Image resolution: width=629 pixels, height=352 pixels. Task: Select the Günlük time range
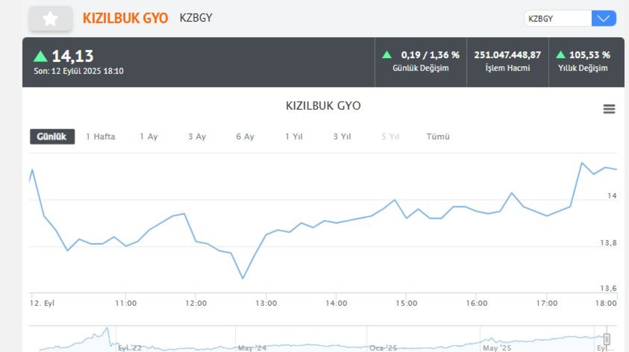pos(52,137)
